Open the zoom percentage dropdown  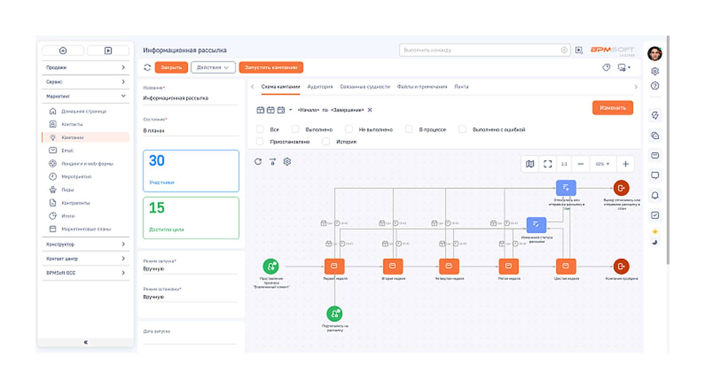coord(602,164)
